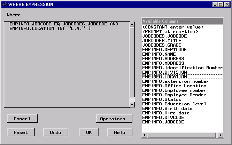Select the JOBCODES.TITLE column

pos(162,41)
